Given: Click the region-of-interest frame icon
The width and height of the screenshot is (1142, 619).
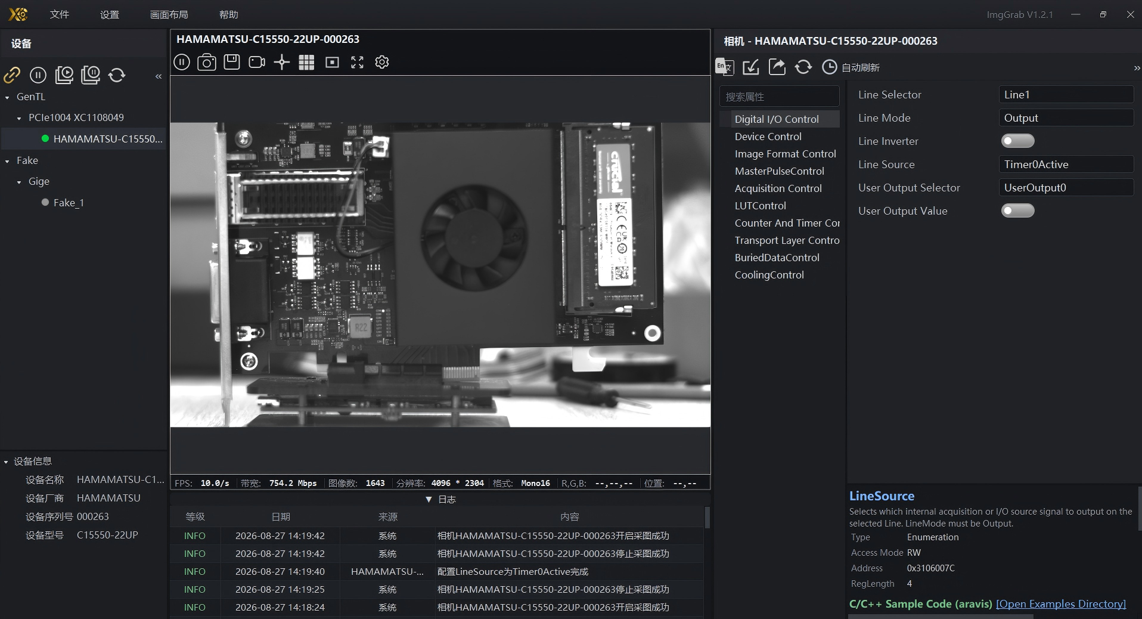Looking at the screenshot, I should coord(332,62).
